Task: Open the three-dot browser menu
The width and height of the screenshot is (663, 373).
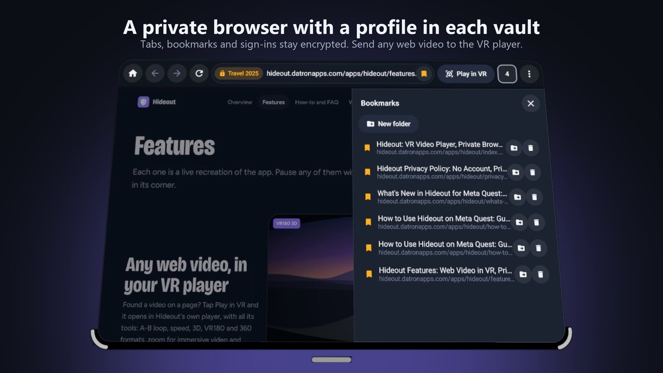Action: click(x=529, y=74)
